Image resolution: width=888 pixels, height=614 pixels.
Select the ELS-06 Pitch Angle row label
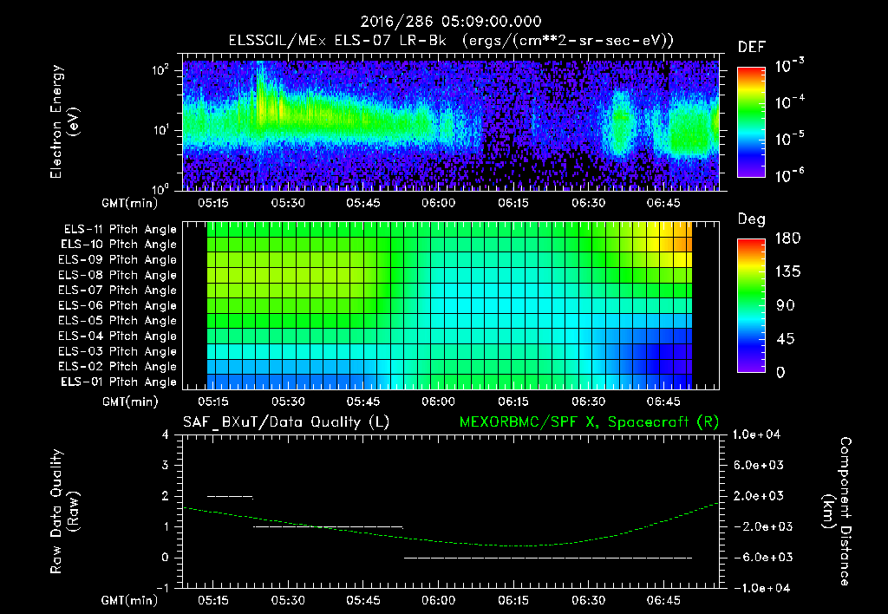(x=117, y=306)
